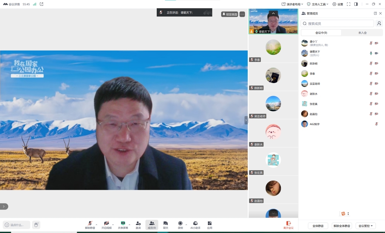
Task: Open the apps (应用) icon
Action: (210, 224)
